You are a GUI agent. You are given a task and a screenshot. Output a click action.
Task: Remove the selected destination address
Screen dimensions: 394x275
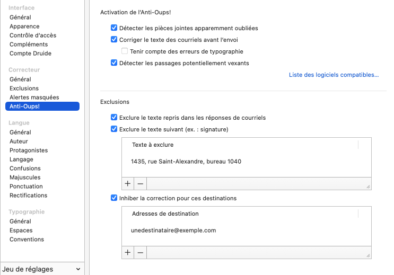(140, 253)
